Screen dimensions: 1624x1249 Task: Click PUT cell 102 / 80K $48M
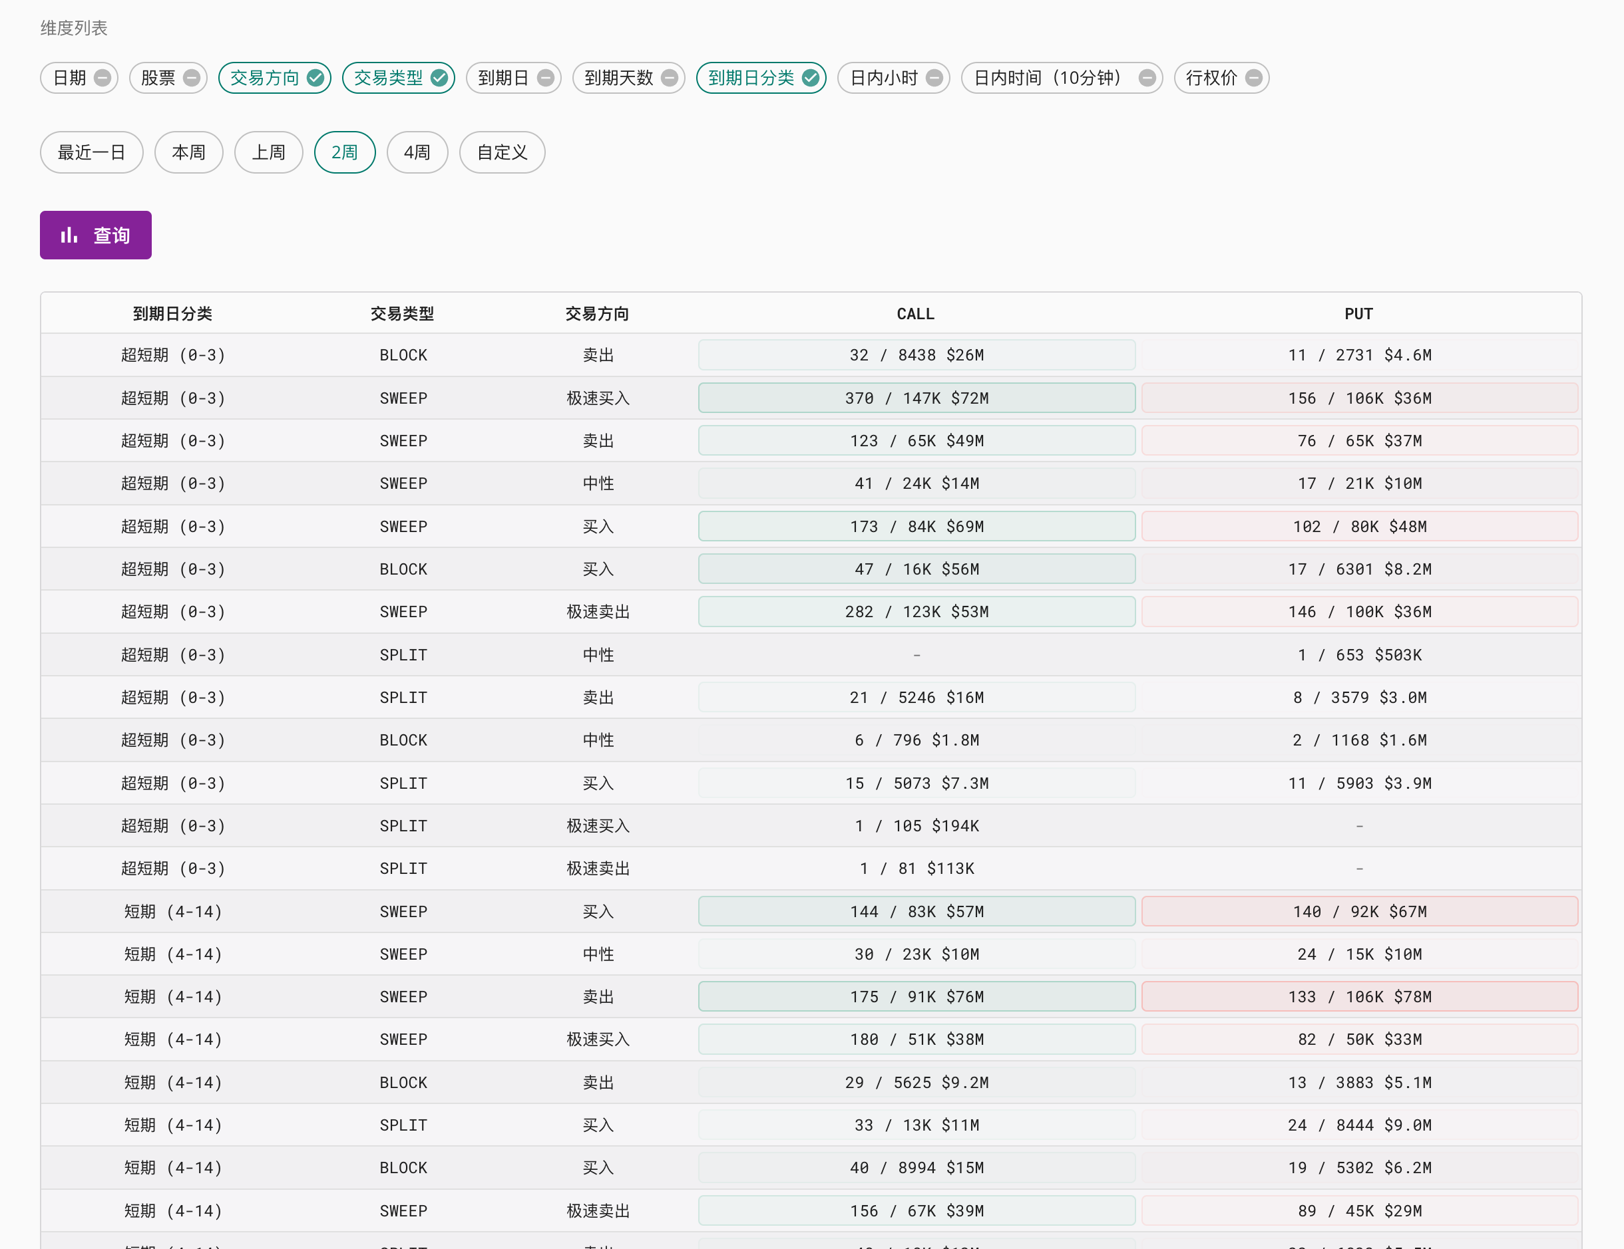pyautogui.click(x=1360, y=526)
